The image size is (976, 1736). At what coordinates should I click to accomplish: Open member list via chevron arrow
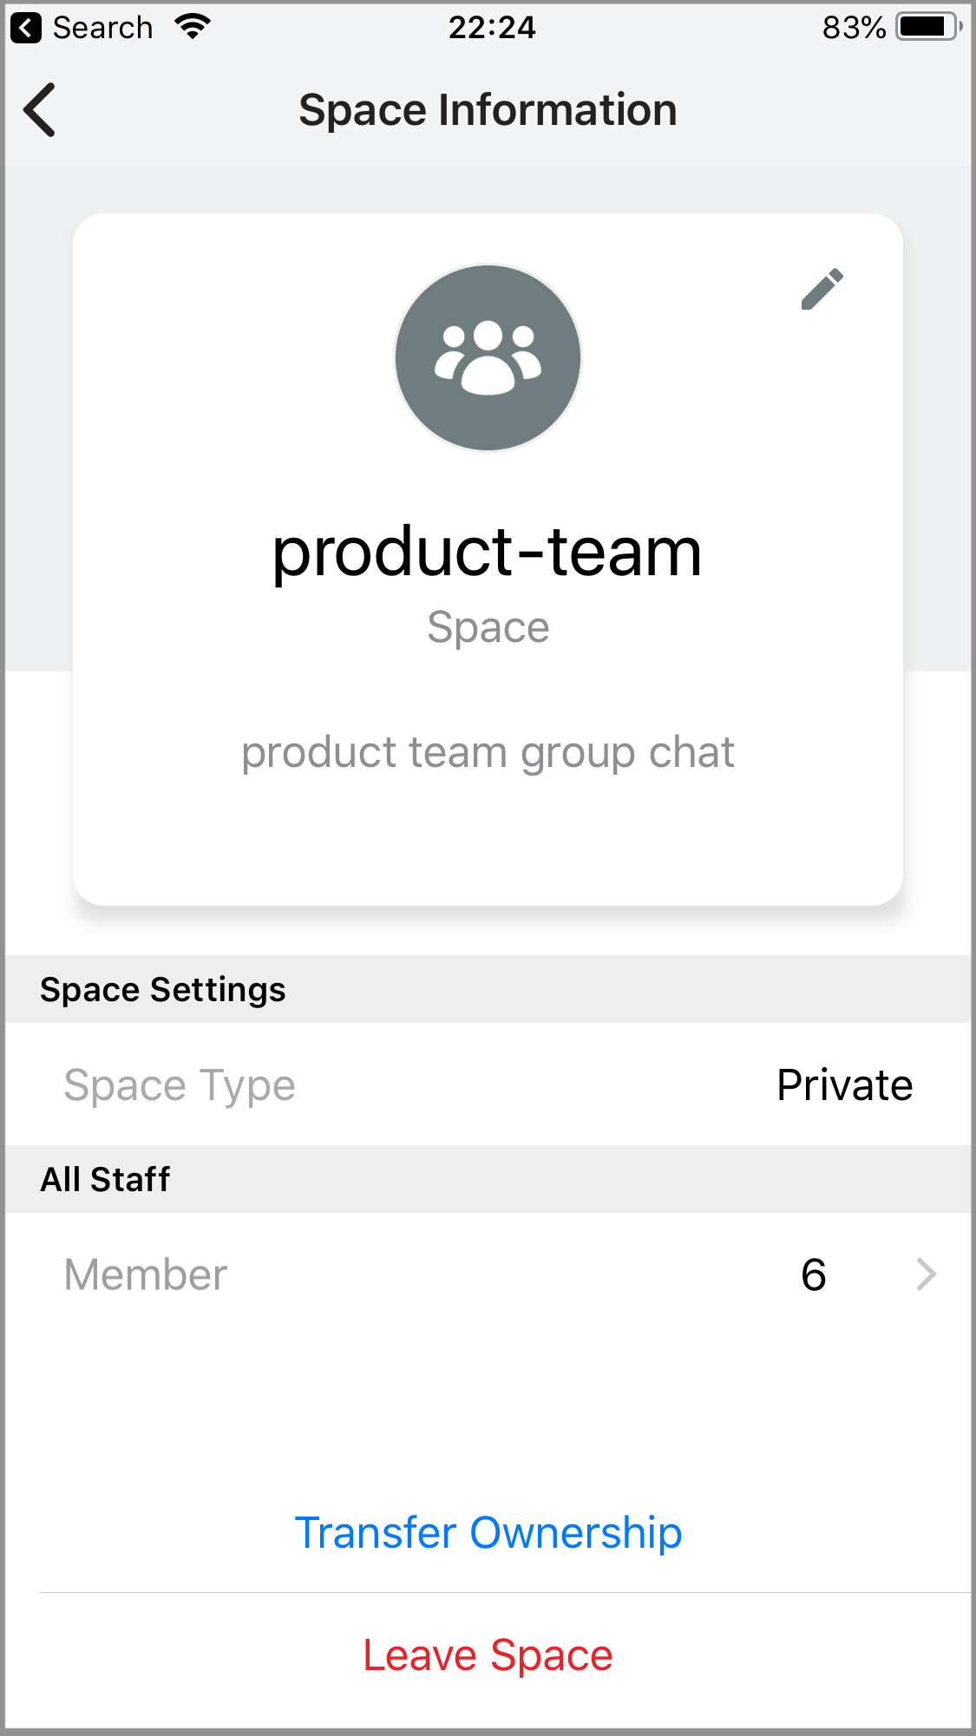(926, 1274)
